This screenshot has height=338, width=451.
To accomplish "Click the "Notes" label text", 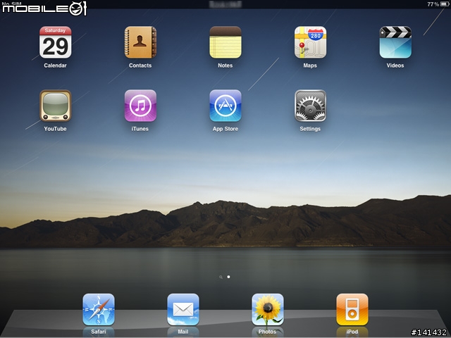I will click(x=225, y=65).
